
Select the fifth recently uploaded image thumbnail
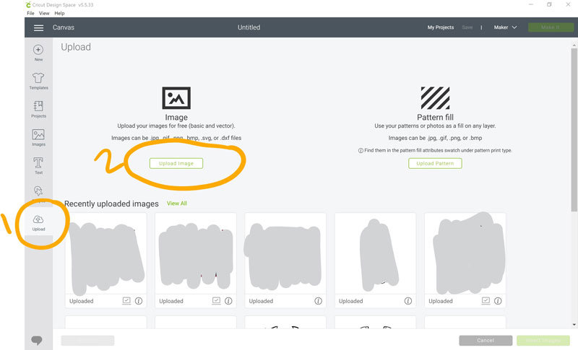(465, 253)
